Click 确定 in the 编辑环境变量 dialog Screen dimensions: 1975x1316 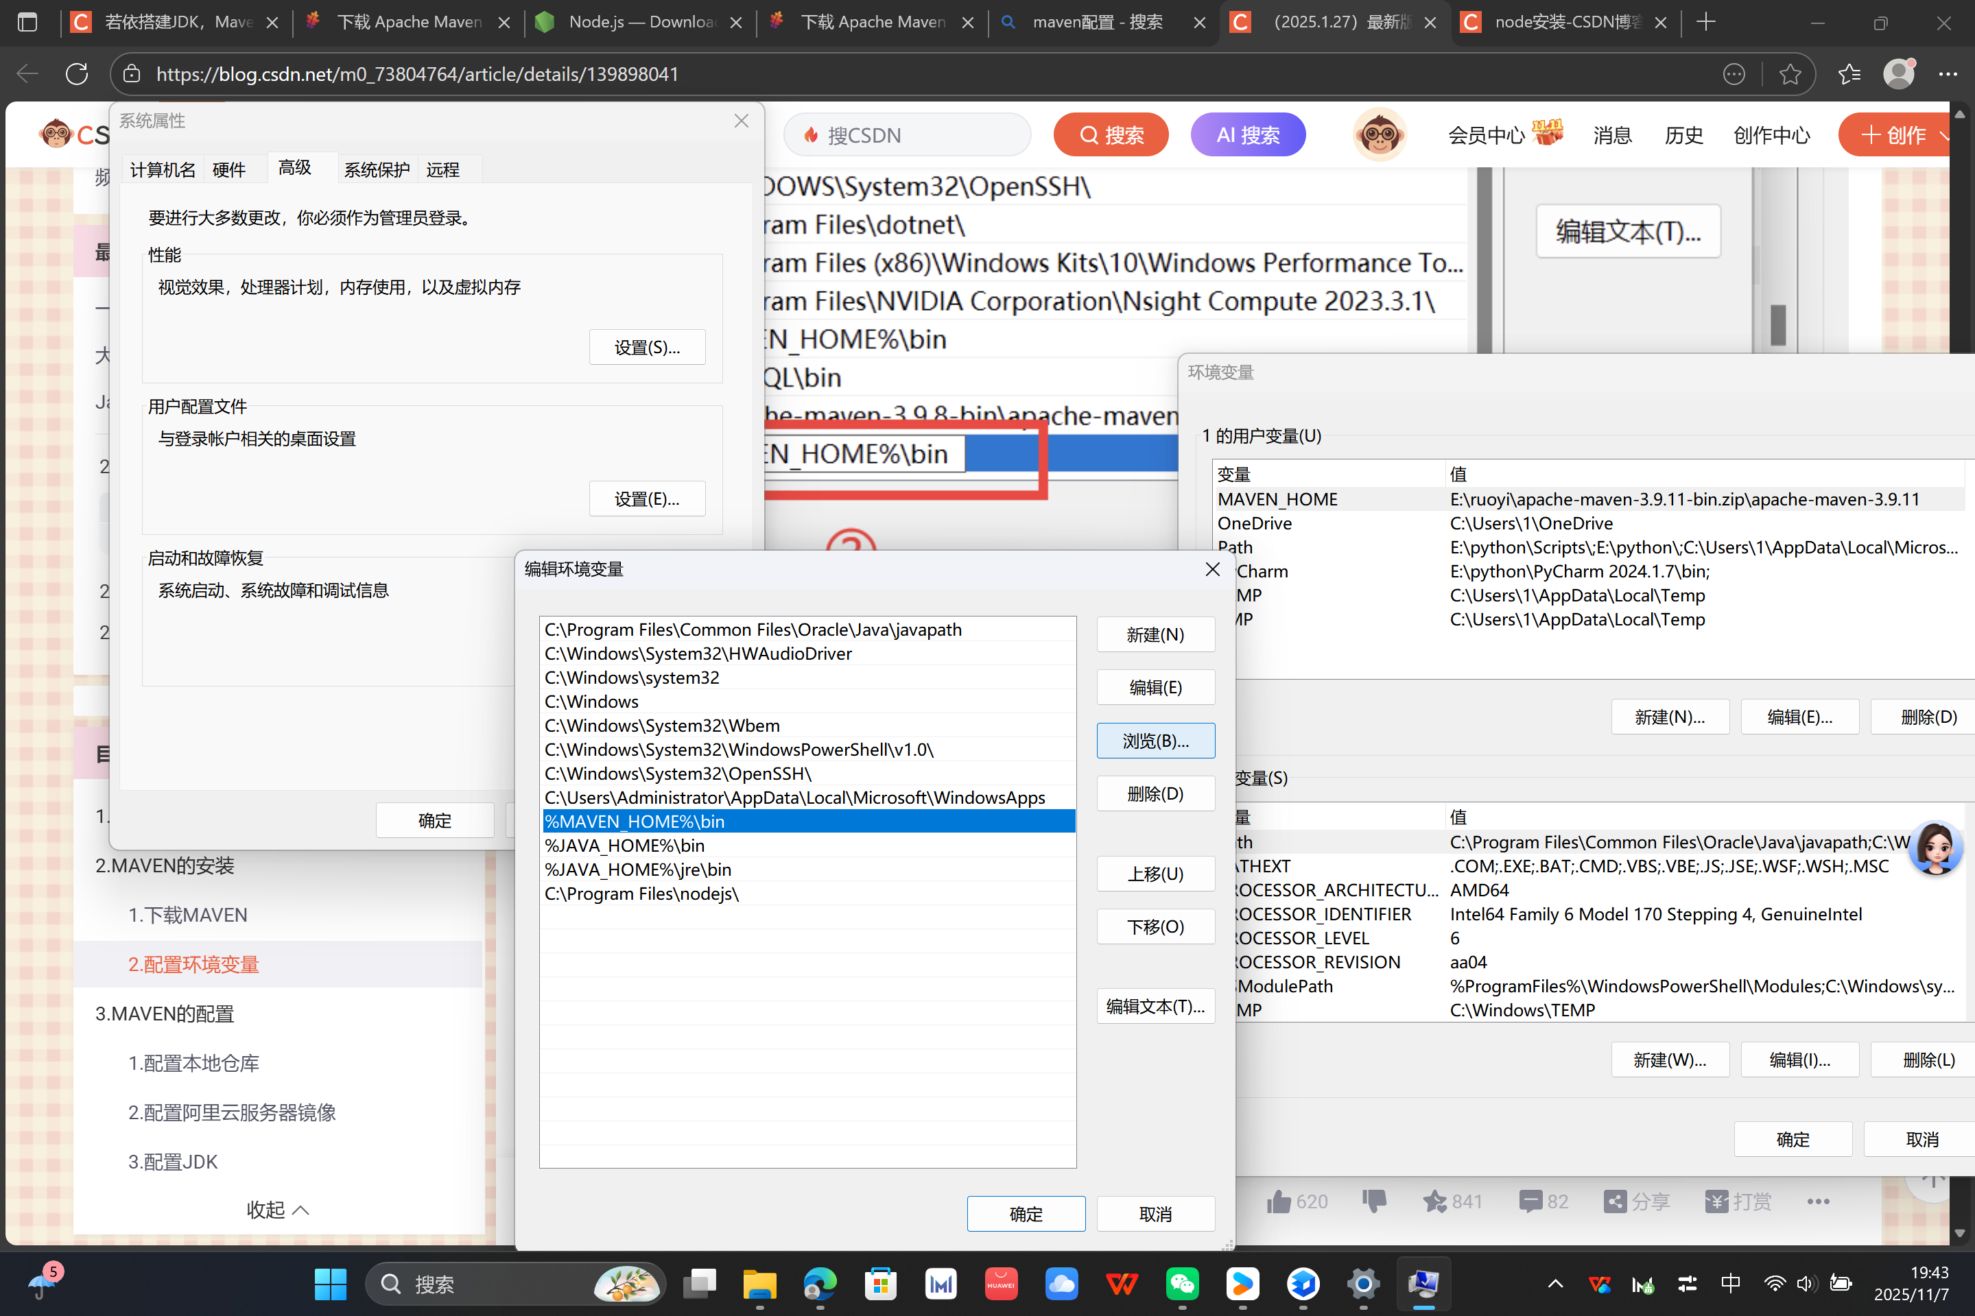coord(1026,1214)
